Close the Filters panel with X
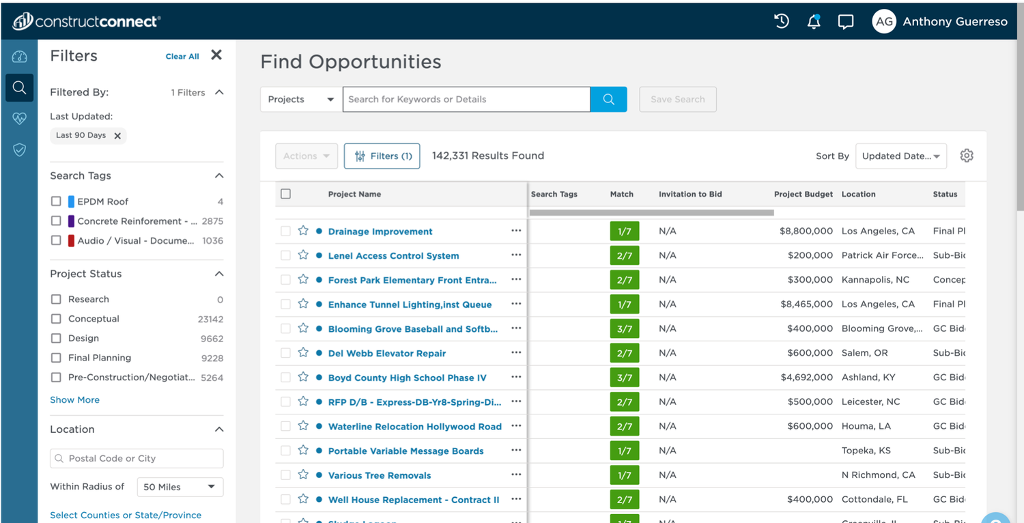Image resolution: width=1024 pixels, height=523 pixels. tap(216, 55)
